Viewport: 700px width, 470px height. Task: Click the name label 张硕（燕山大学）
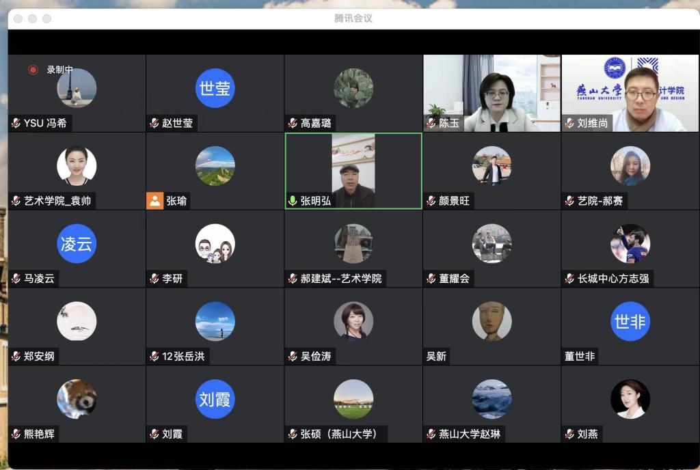[x=338, y=434]
